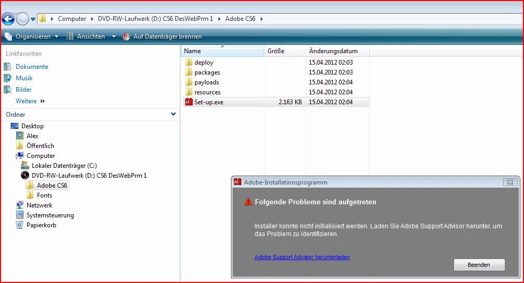Click the burn disc icon in toolbar
The width and height of the screenshot is (524, 283).
click(x=126, y=36)
